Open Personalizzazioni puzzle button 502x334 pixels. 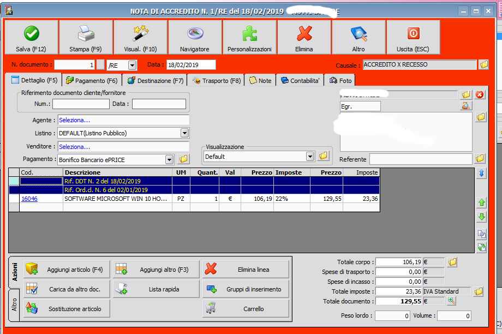coord(249,37)
